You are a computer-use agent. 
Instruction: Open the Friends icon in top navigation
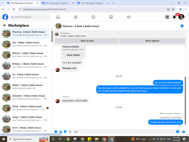76,17
